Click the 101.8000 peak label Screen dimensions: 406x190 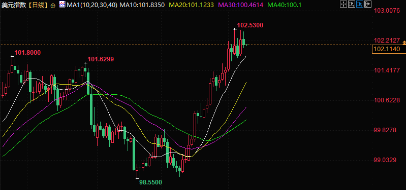pyautogui.click(x=27, y=53)
